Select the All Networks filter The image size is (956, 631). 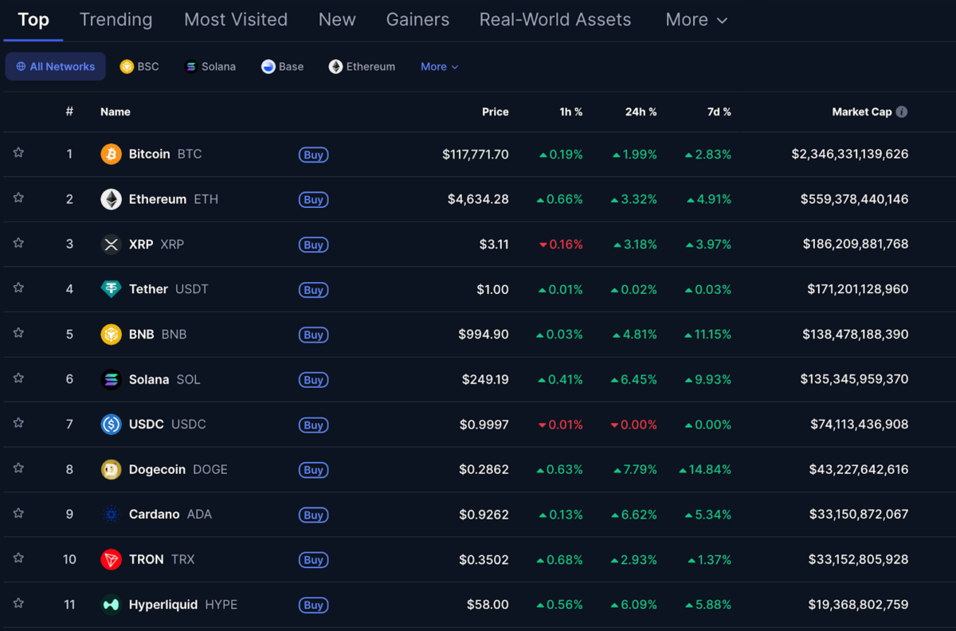click(x=55, y=67)
